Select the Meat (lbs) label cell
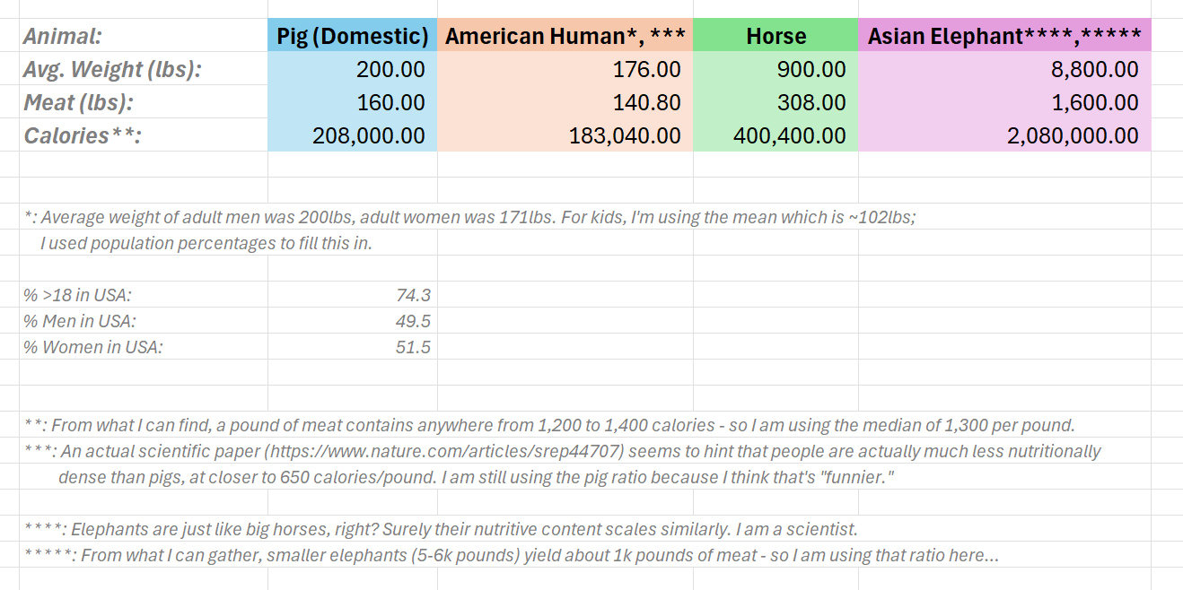 [144, 102]
